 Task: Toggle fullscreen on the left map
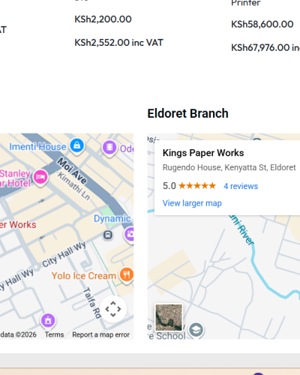point(113,309)
